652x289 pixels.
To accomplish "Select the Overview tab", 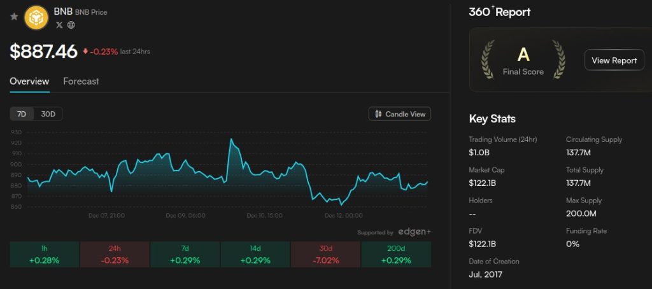I will (29, 81).
